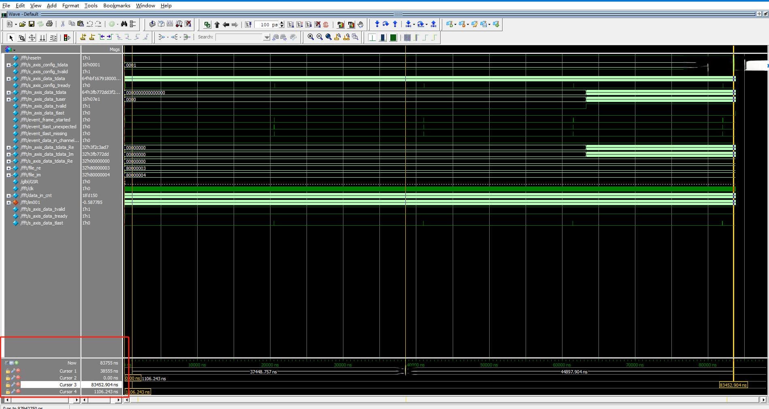Click the black up arrow icon
This screenshot has width=769, height=409.
217,25
